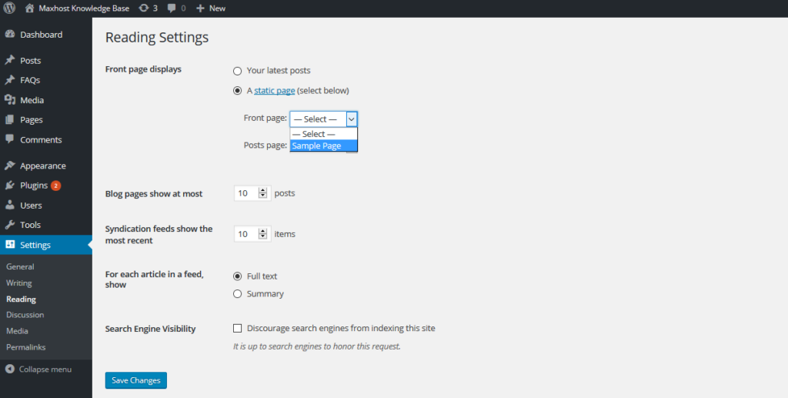This screenshot has width=788, height=398.
Task: Click the comments bubble icon in admin bar
Action: pyautogui.click(x=172, y=8)
